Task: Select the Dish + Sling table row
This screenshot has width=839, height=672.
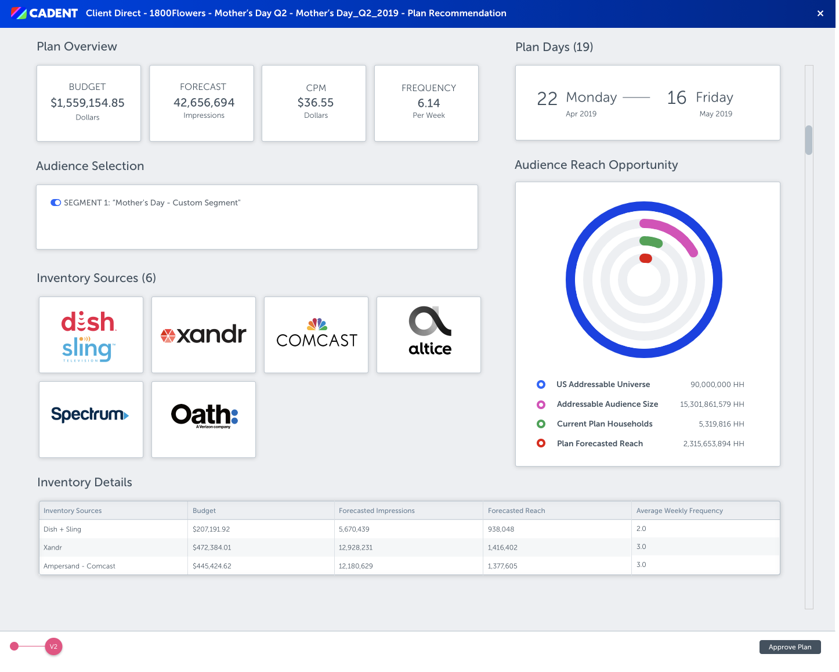Action: tap(410, 529)
